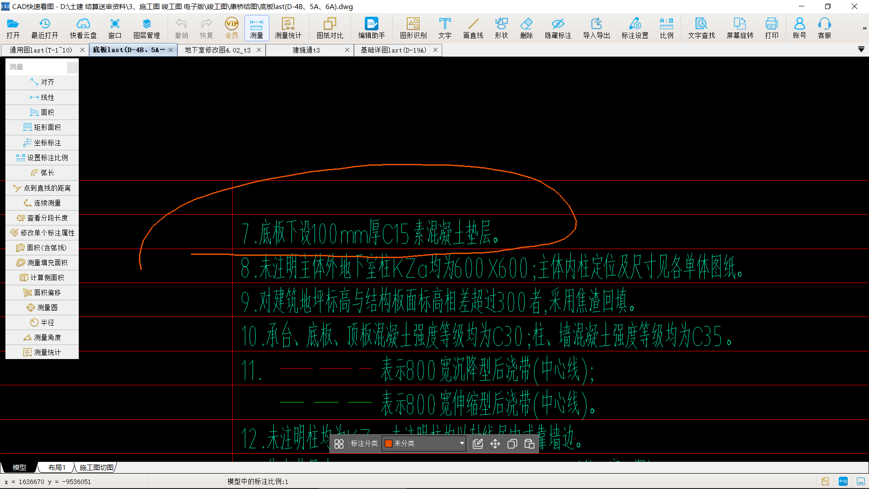Start 连续测量 continuous measure
The height and width of the screenshot is (489, 869).
pyautogui.click(x=42, y=203)
